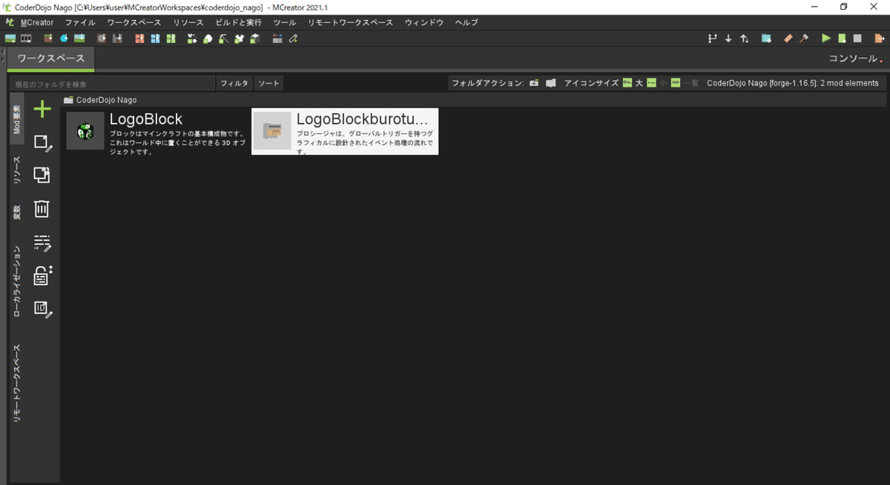Add a new mod element with the green plus
This screenshot has height=485, width=890.
42,108
